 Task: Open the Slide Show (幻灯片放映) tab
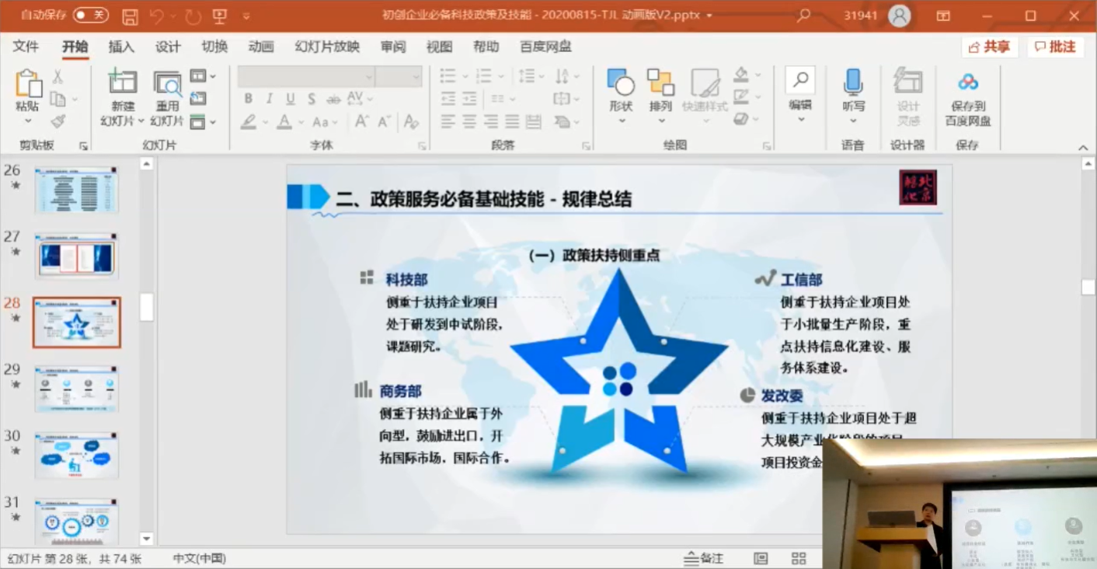click(x=327, y=47)
